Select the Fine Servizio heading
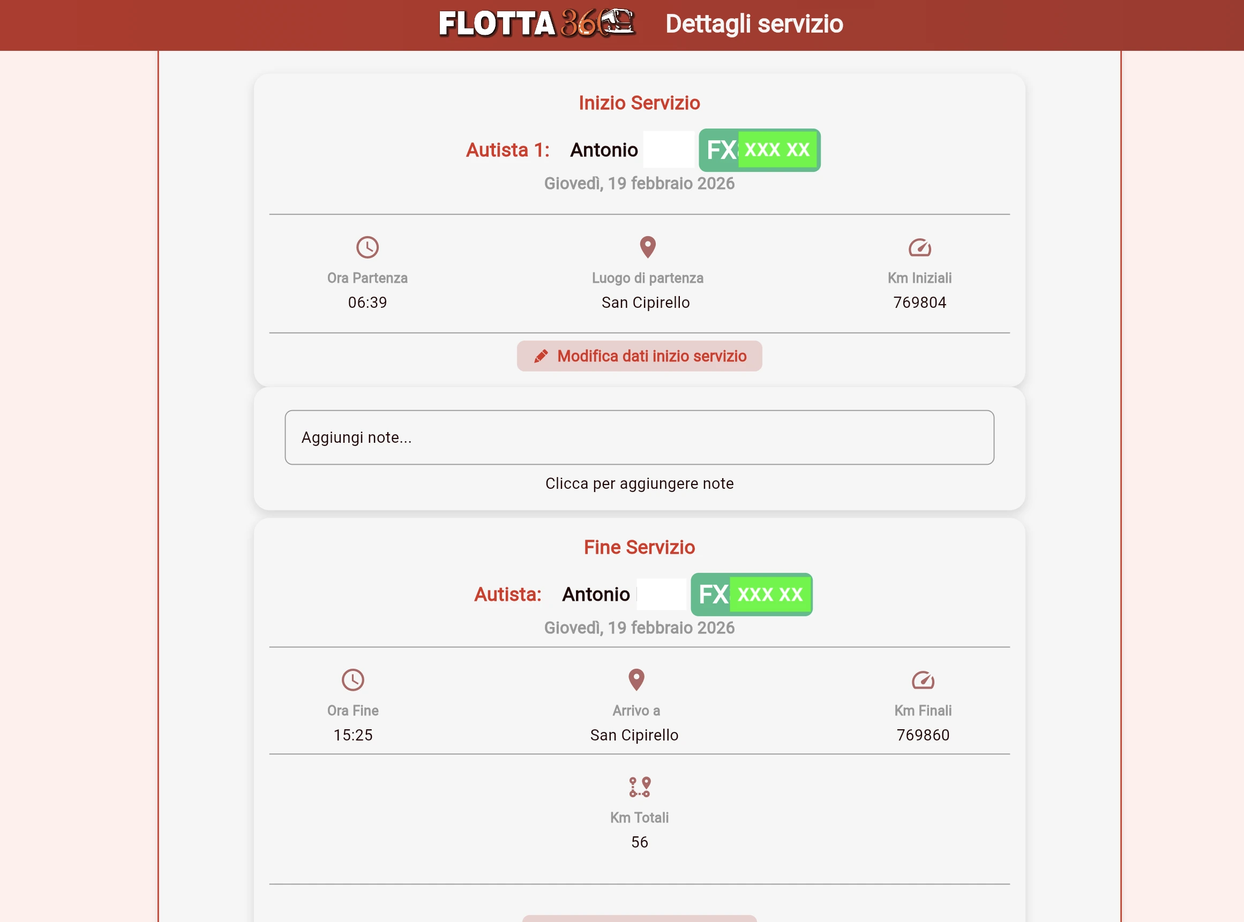 point(639,548)
